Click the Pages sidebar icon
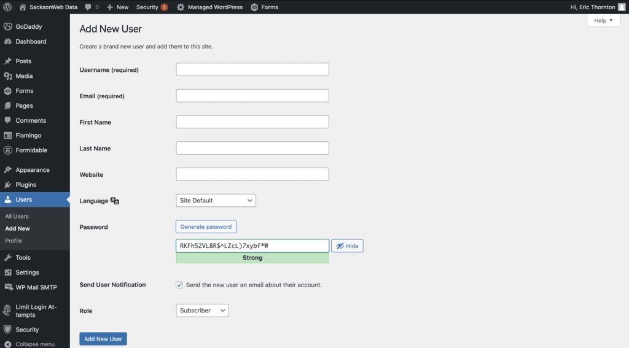The image size is (629, 348). coord(7,106)
